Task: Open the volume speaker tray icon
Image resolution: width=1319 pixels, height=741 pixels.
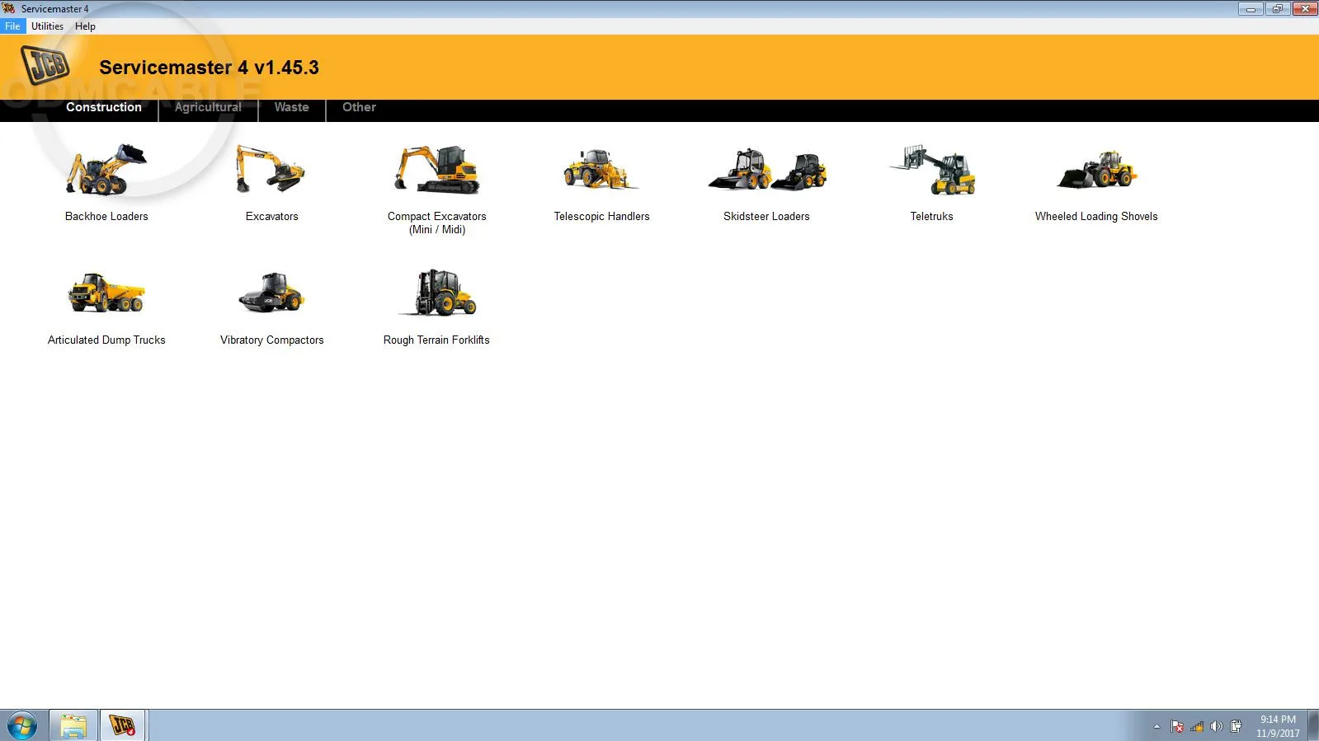Action: (x=1216, y=726)
